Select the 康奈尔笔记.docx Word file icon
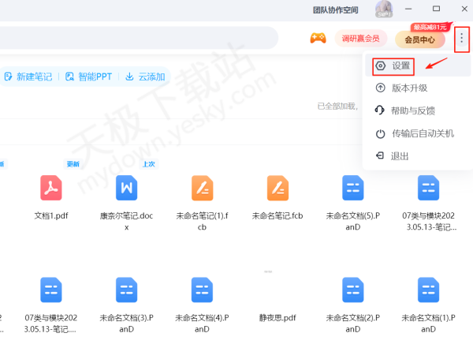Viewport: 473px width, 363px height. pyautogui.click(x=126, y=188)
